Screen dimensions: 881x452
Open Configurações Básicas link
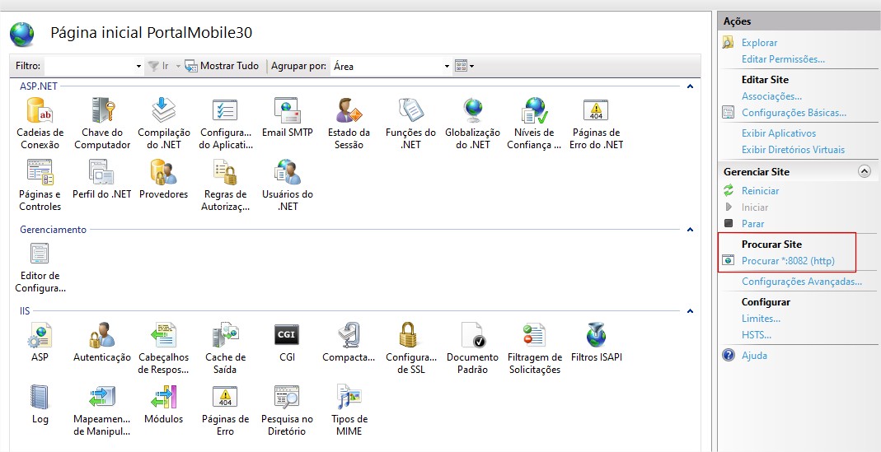point(794,112)
